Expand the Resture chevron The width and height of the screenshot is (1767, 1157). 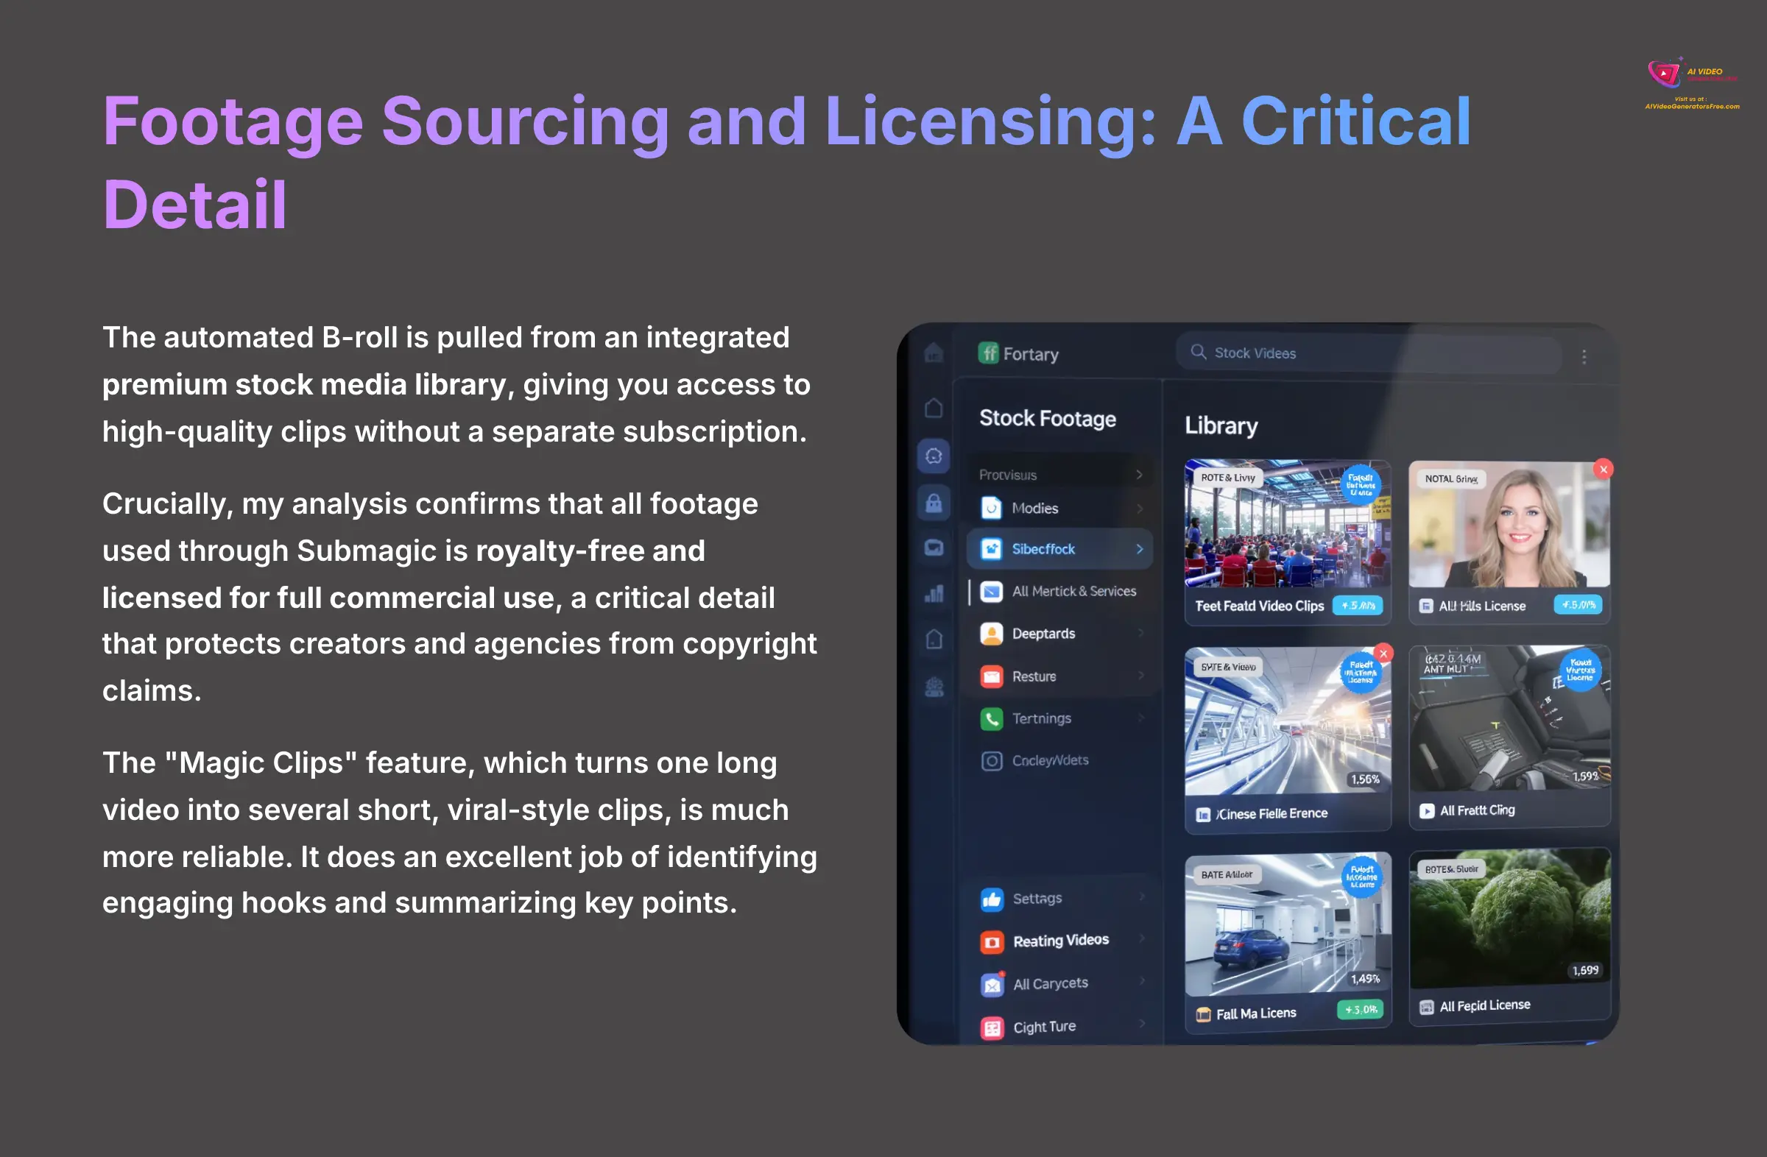(1140, 676)
